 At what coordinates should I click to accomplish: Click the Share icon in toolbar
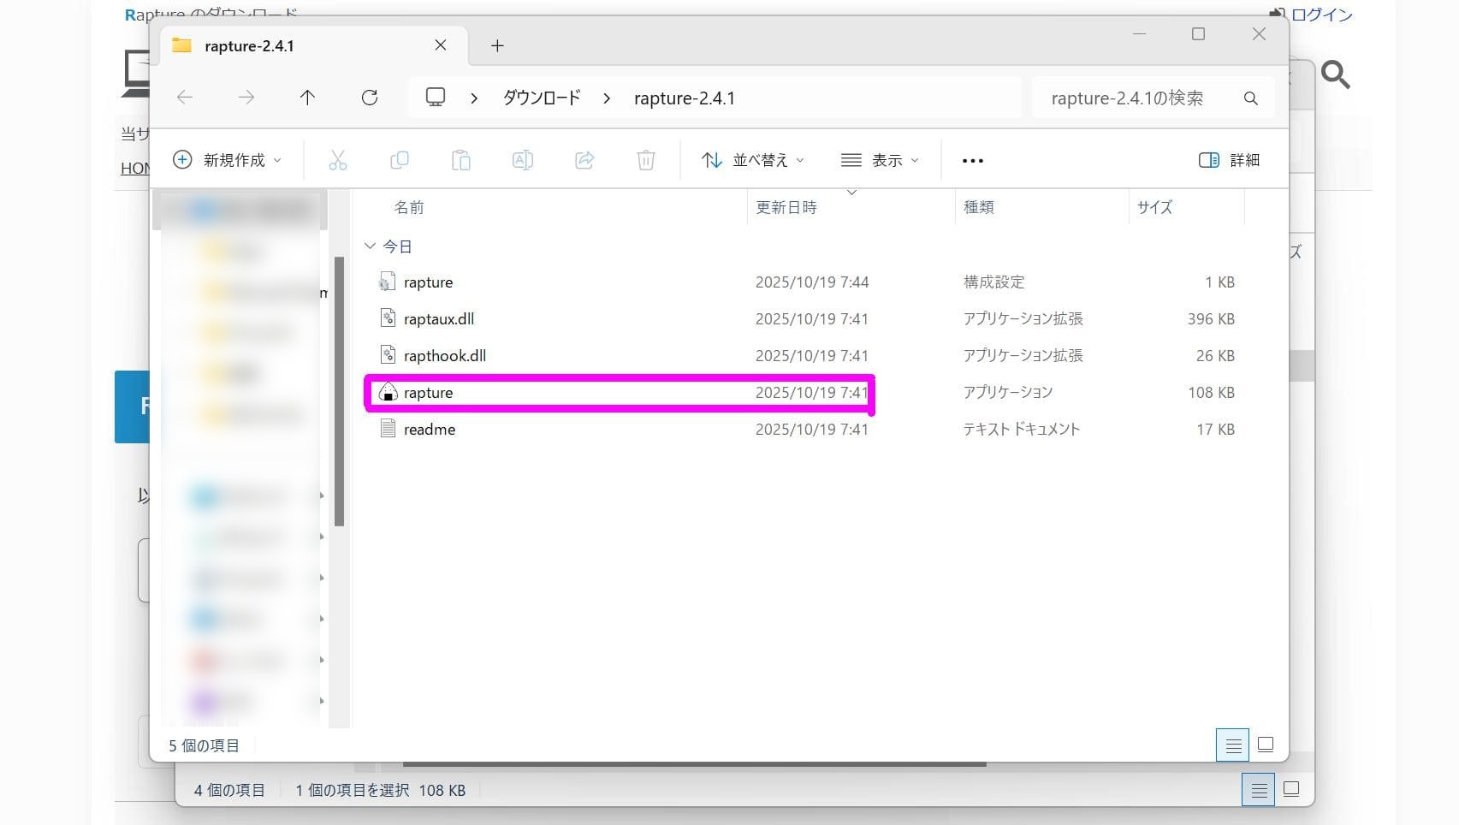584,160
